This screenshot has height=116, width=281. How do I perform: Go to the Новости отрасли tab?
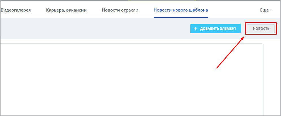[x=120, y=10]
